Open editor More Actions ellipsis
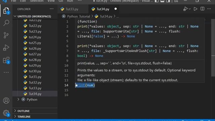This screenshot has width=215, height=121. pos(209,9)
